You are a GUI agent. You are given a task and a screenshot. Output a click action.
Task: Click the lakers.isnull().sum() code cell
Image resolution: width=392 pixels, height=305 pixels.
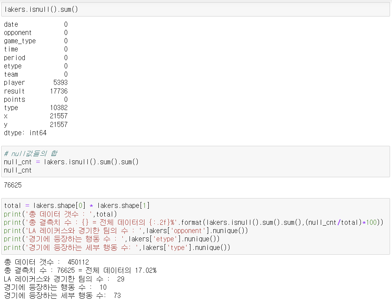click(x=196, y=9)
